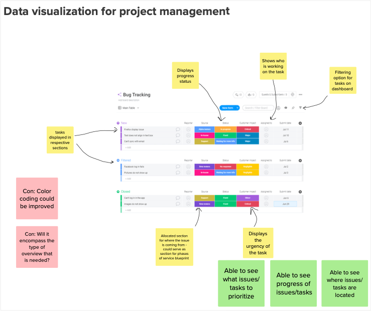Add a column with plus icon in New group
The width and height of the screenshot is (371, 311).
pos(300,123)
